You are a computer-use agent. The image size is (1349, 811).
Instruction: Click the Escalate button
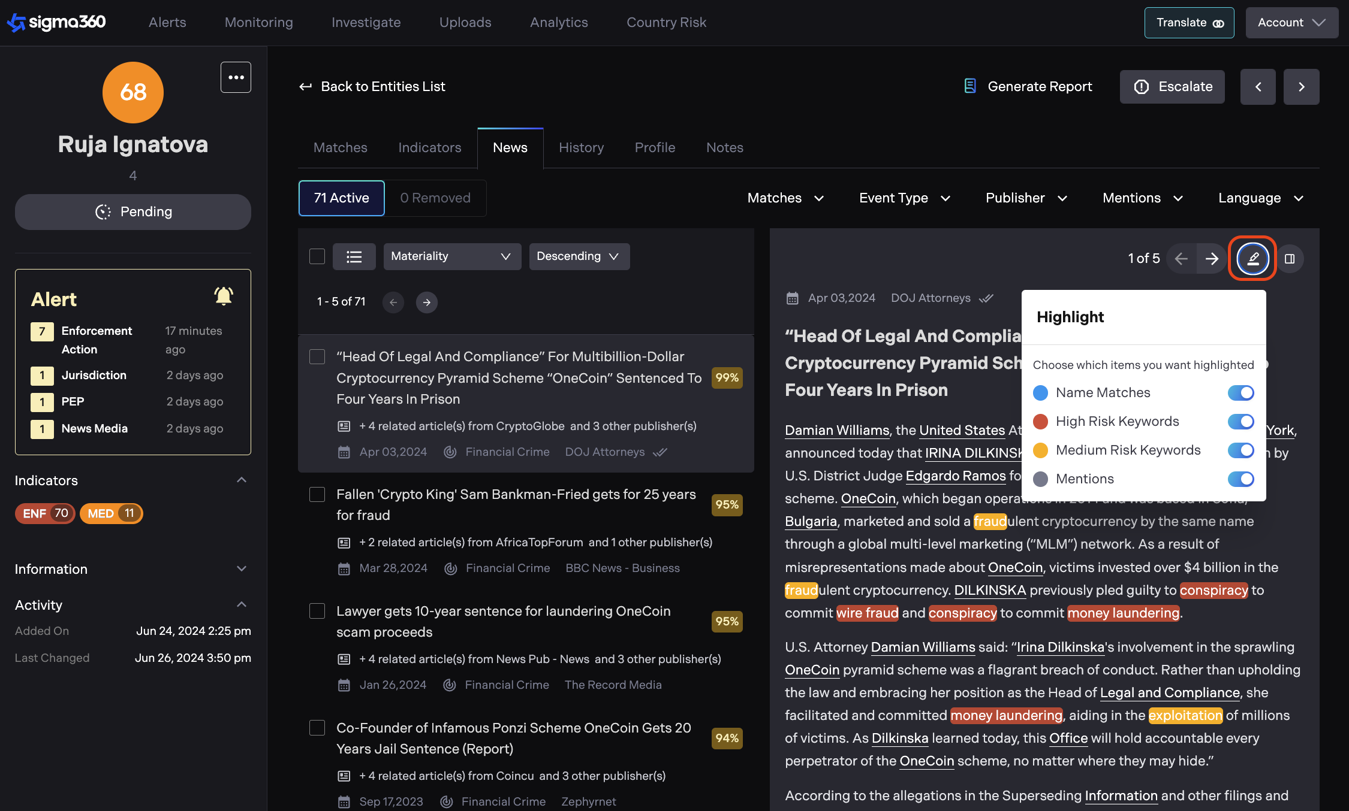coord(1172,87)
